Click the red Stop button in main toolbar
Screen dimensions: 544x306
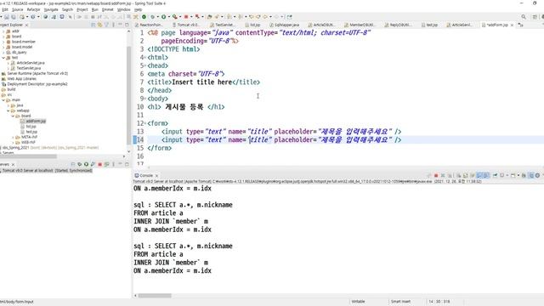click(186, 17)
